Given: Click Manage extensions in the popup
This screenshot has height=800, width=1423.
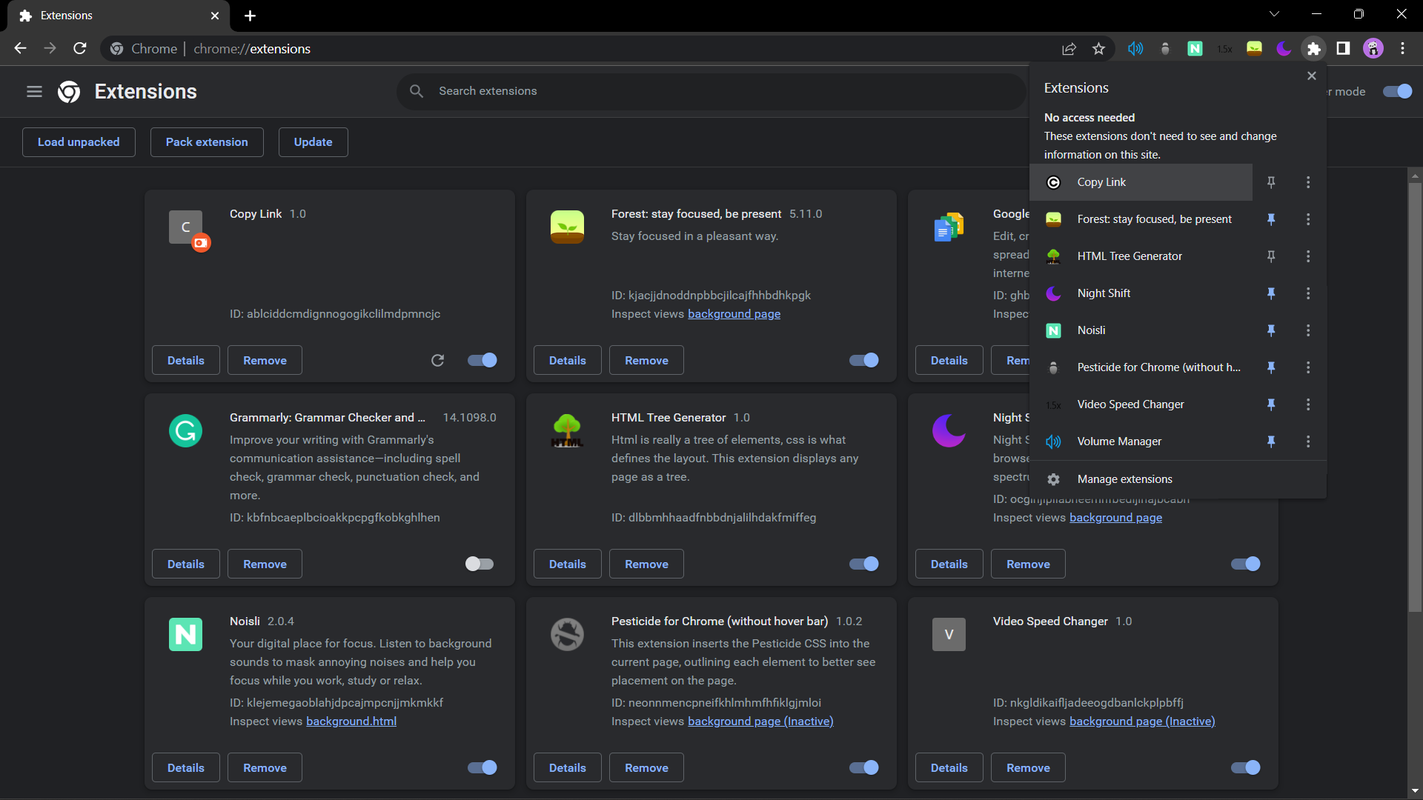Looking at the screenshot, I should coord(1178,479).
